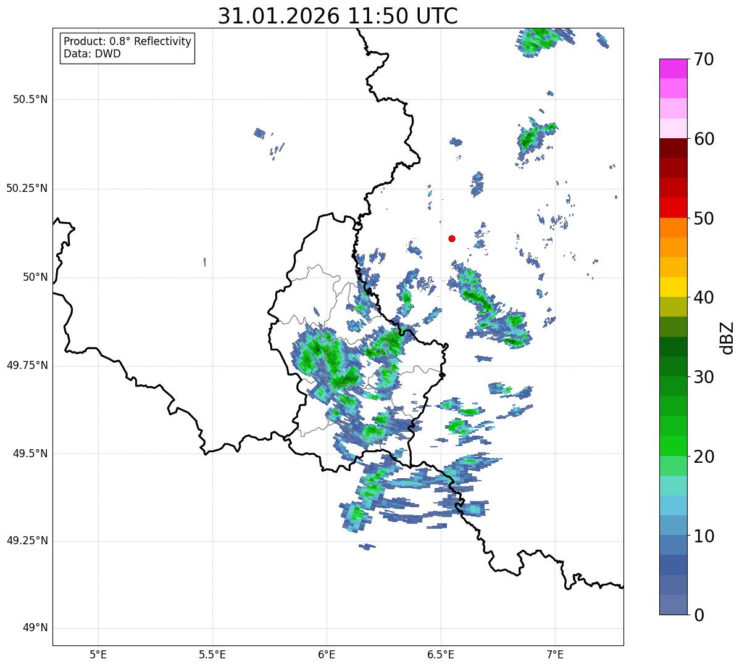Click colorbar tick label "60"

[x=704, y=139]
